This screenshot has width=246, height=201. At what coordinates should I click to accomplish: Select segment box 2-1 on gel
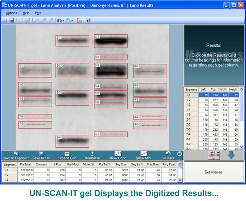coord(72,41)
